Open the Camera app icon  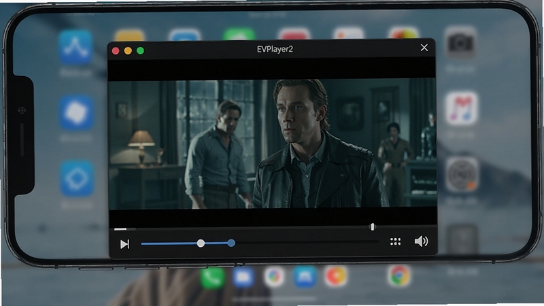[x=460, y=42]
